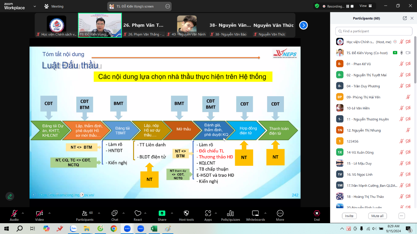The height and width of the screenshot is (234, 417).
Task: Open the Zoom Workplace dropdown arrow
Action: coord(35,6)
